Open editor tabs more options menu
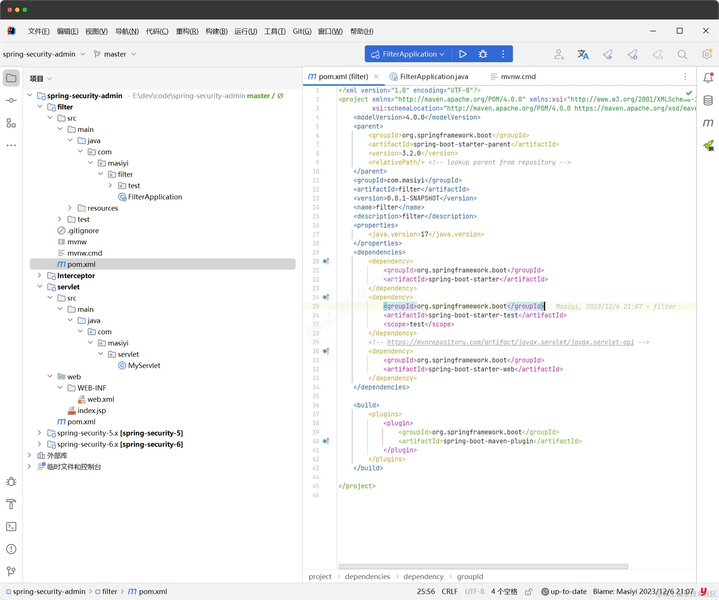 (x=685, y=76)
